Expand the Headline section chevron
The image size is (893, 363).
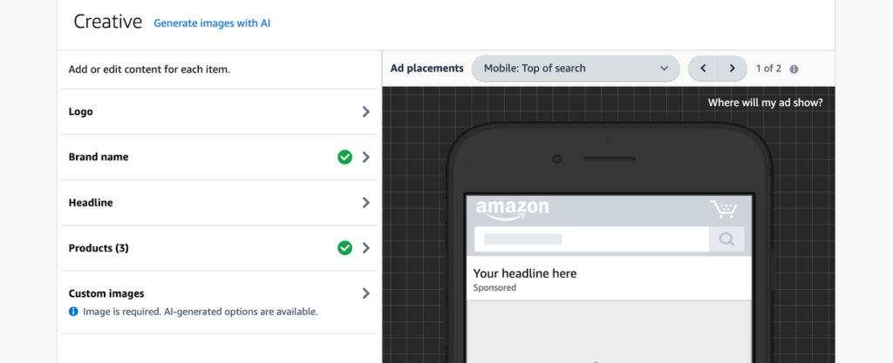coord(365,203)
